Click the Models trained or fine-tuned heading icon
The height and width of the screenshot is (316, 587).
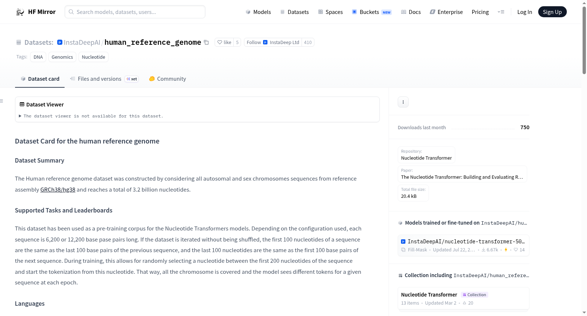[400, 223]
